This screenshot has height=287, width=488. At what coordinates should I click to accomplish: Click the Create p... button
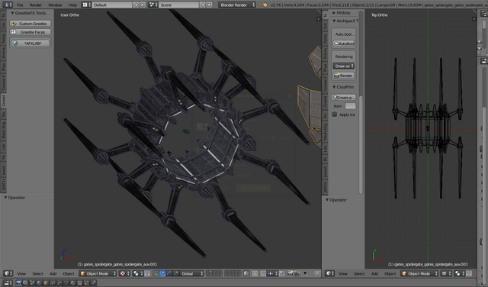pyautogui.click(x=344, y=98)
